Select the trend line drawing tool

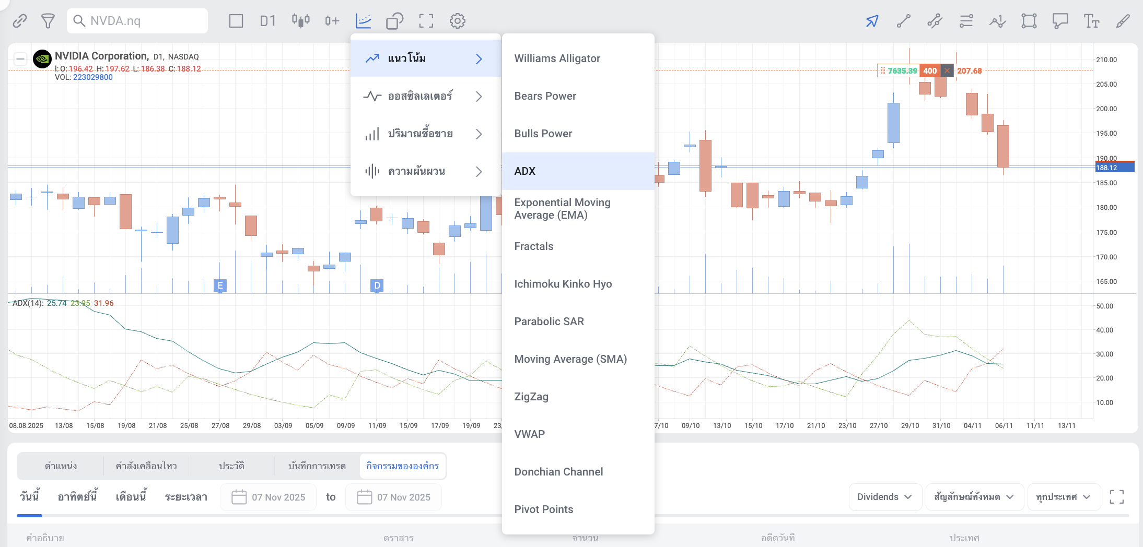903,21
